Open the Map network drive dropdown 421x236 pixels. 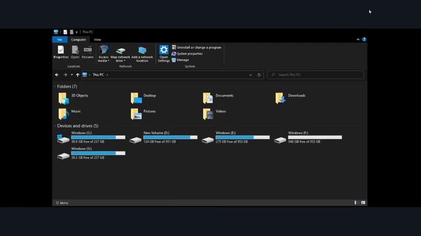(x=120, y=54)
